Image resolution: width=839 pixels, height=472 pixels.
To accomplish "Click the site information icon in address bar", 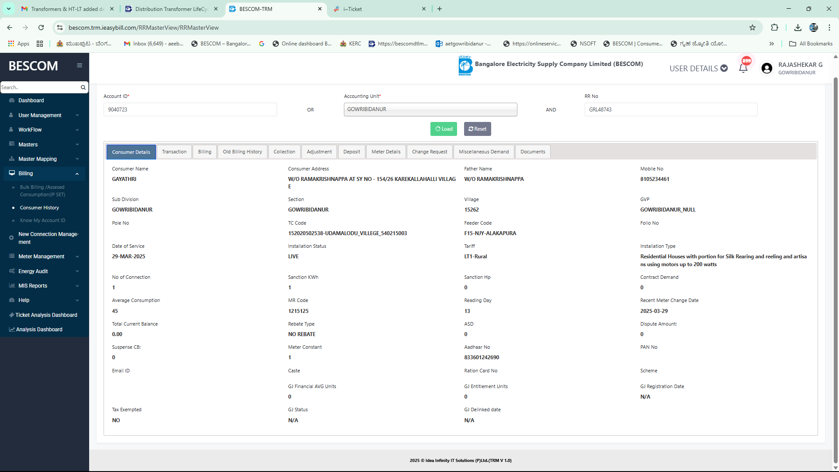I will click(60, 28).
